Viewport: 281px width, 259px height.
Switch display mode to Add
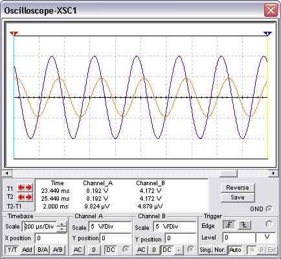27,250
